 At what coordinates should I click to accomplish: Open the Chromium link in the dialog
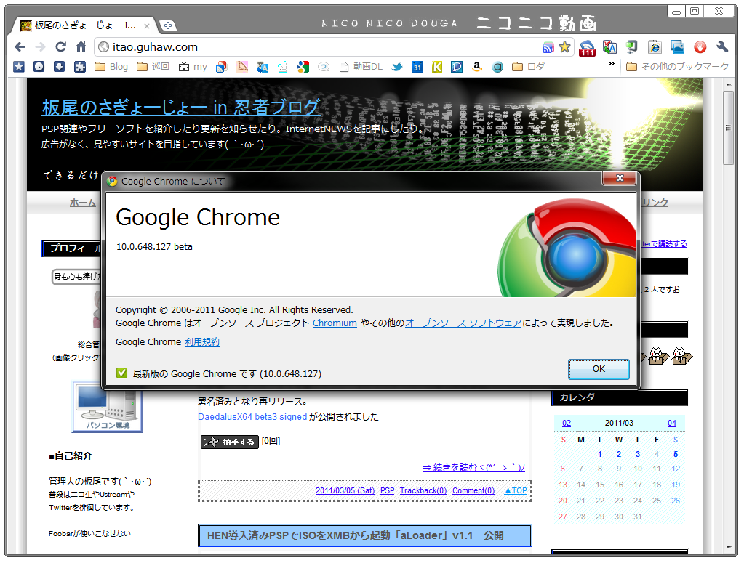pos(335,323)
